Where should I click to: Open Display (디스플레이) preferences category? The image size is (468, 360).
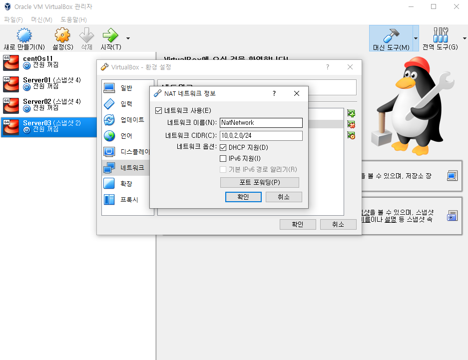tap(126, 152)
